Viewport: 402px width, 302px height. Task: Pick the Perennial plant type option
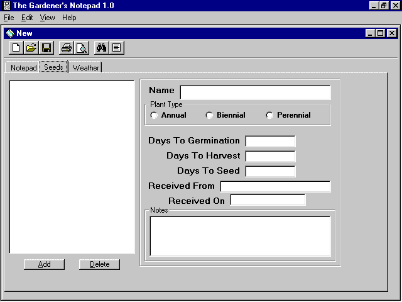coord(269,115)
